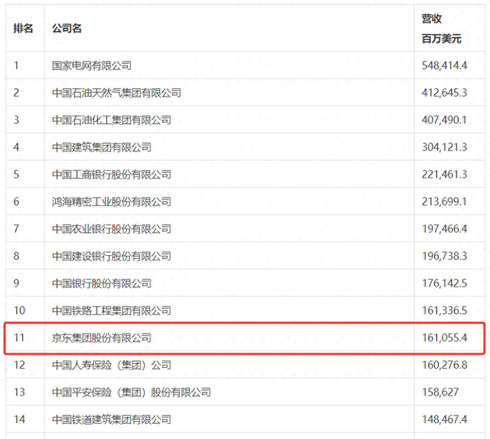Select company 中国铁道建筑集团有限公司
The width and height of the screenshot is (490, 439).
click(x=112, y=419)
